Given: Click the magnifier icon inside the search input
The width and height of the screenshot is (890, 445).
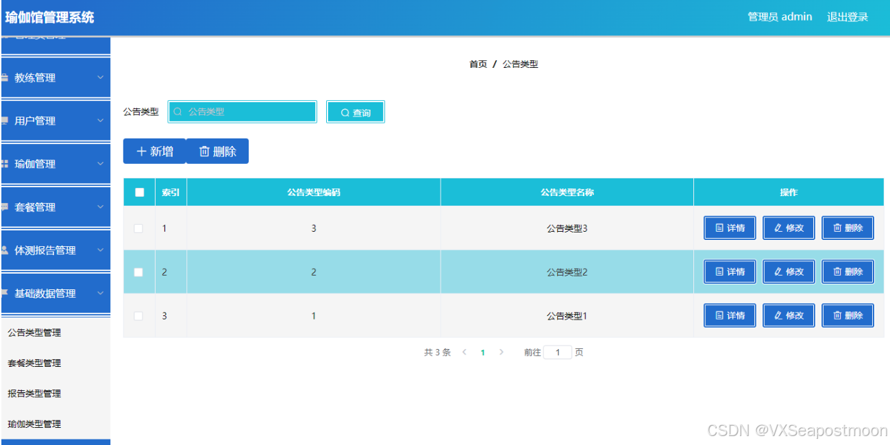Looking at the screenshot, I should click(x=177, y=112).
